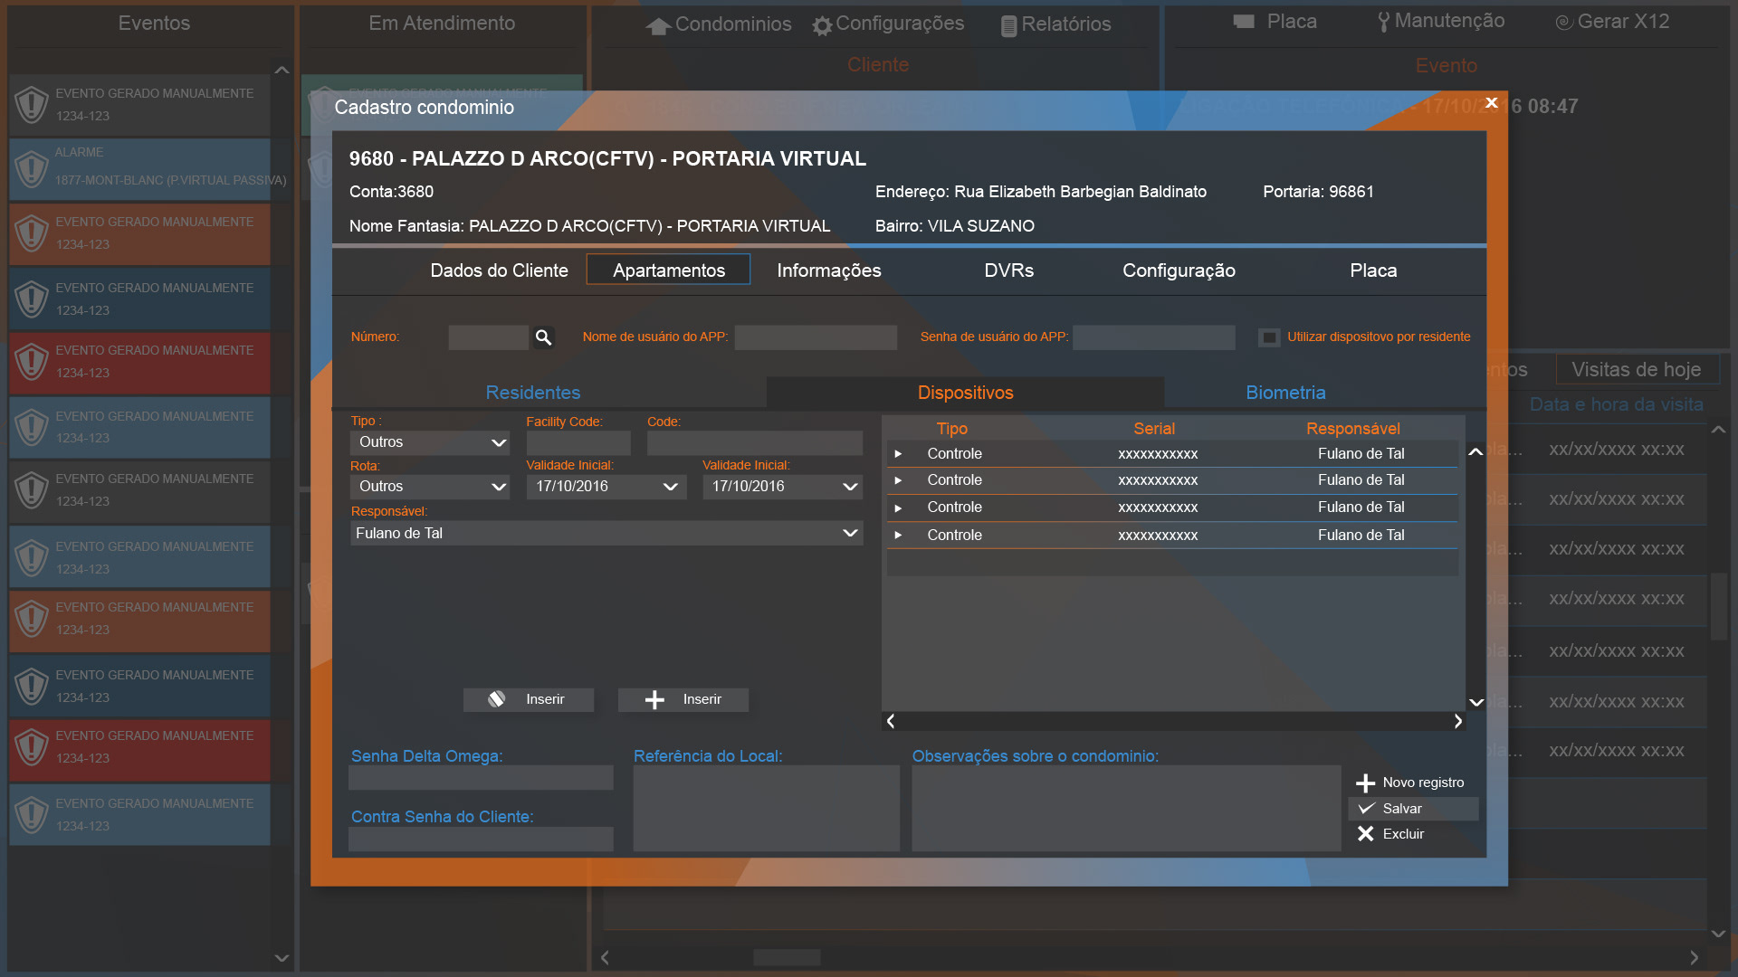Click shield icon of last Eventos item
The height and width of the screenshot is (977, 1738).
click(x=32, y=814)
